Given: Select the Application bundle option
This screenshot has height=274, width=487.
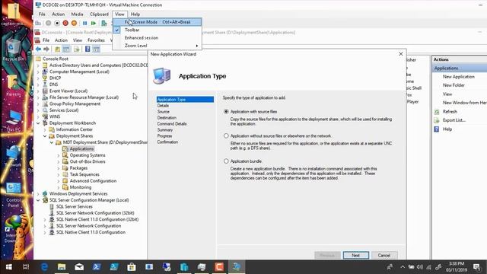Looking at the screenshot, I should (x=226, y=161).
